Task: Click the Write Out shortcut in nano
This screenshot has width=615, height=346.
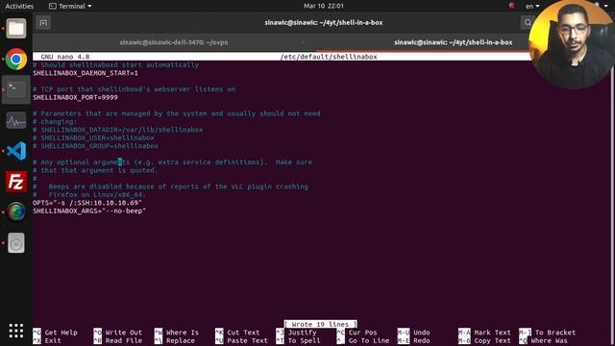Action: coord(118,333)
